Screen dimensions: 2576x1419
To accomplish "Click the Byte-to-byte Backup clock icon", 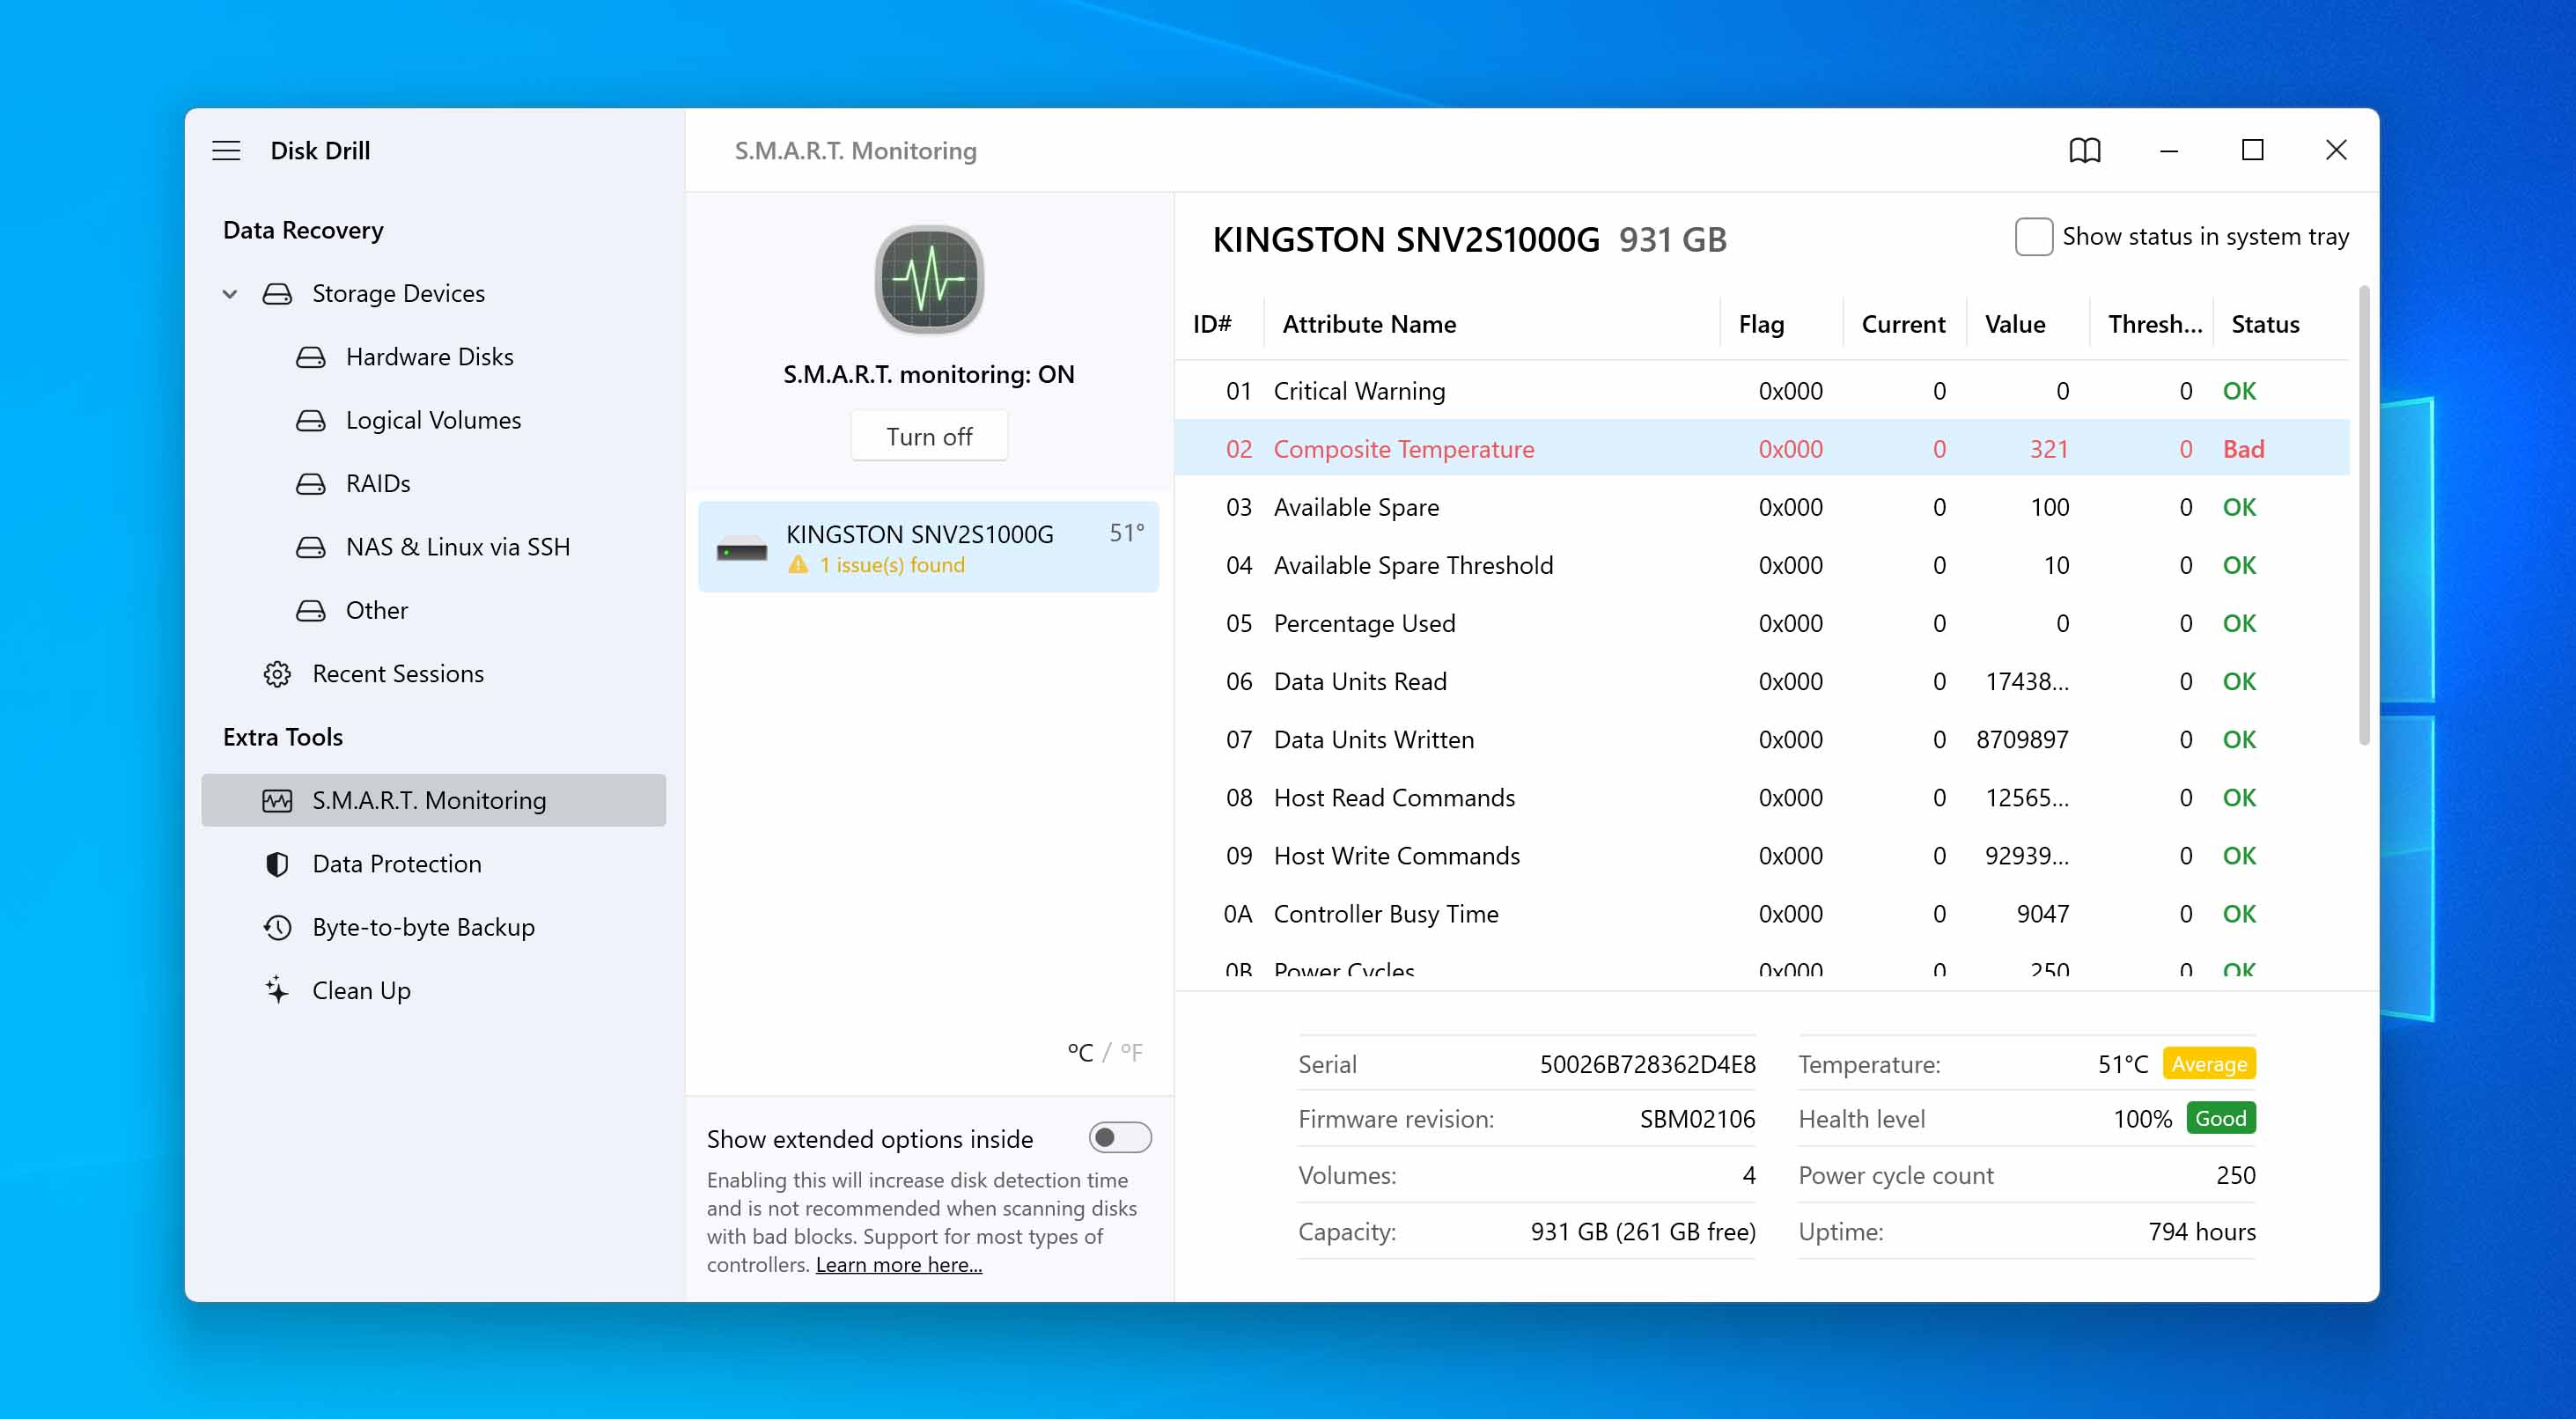I will tap(277, 927).
